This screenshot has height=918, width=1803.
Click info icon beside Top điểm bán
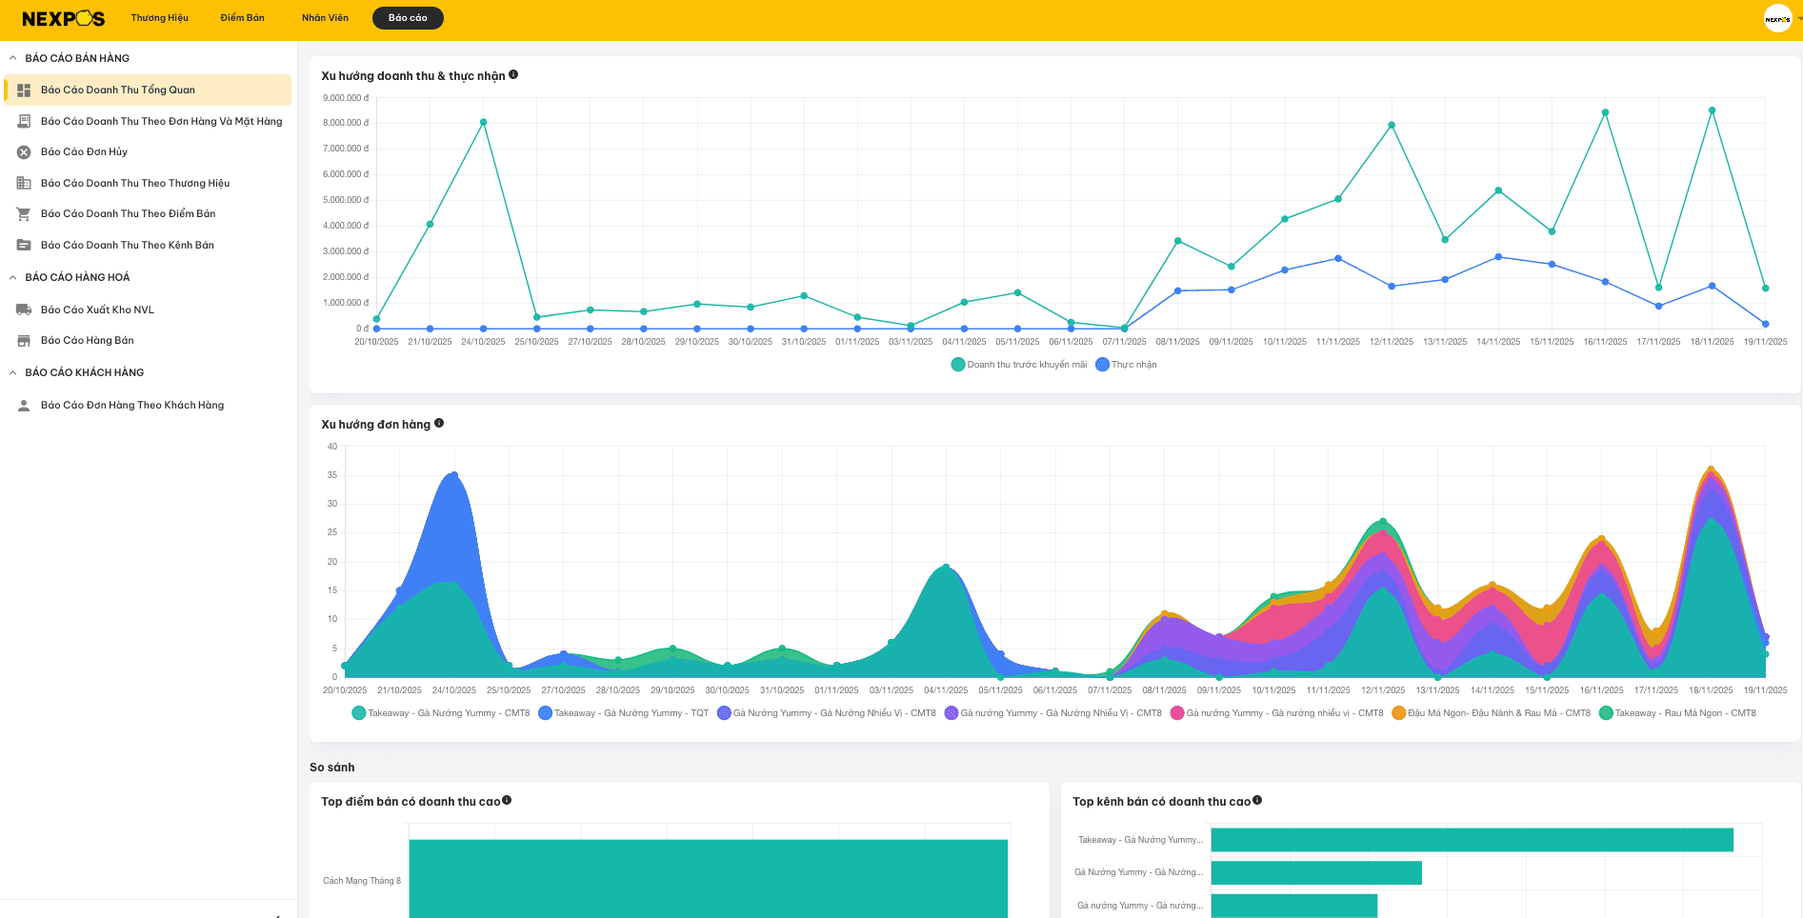(507, 800)
